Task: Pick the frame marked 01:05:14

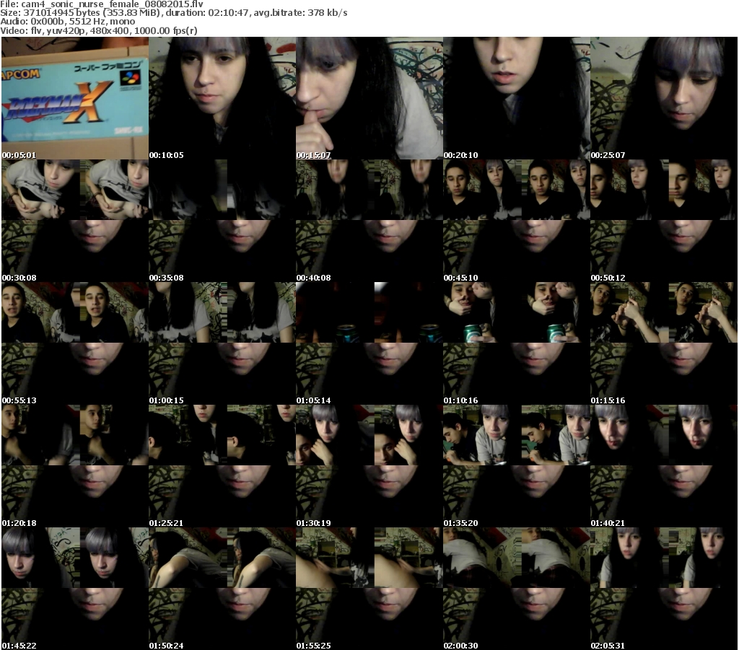Action: point(369,343)
